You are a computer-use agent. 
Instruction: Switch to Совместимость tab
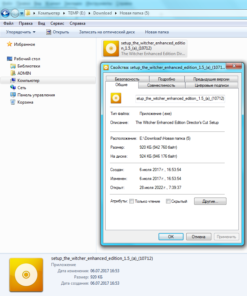[161, 85]
